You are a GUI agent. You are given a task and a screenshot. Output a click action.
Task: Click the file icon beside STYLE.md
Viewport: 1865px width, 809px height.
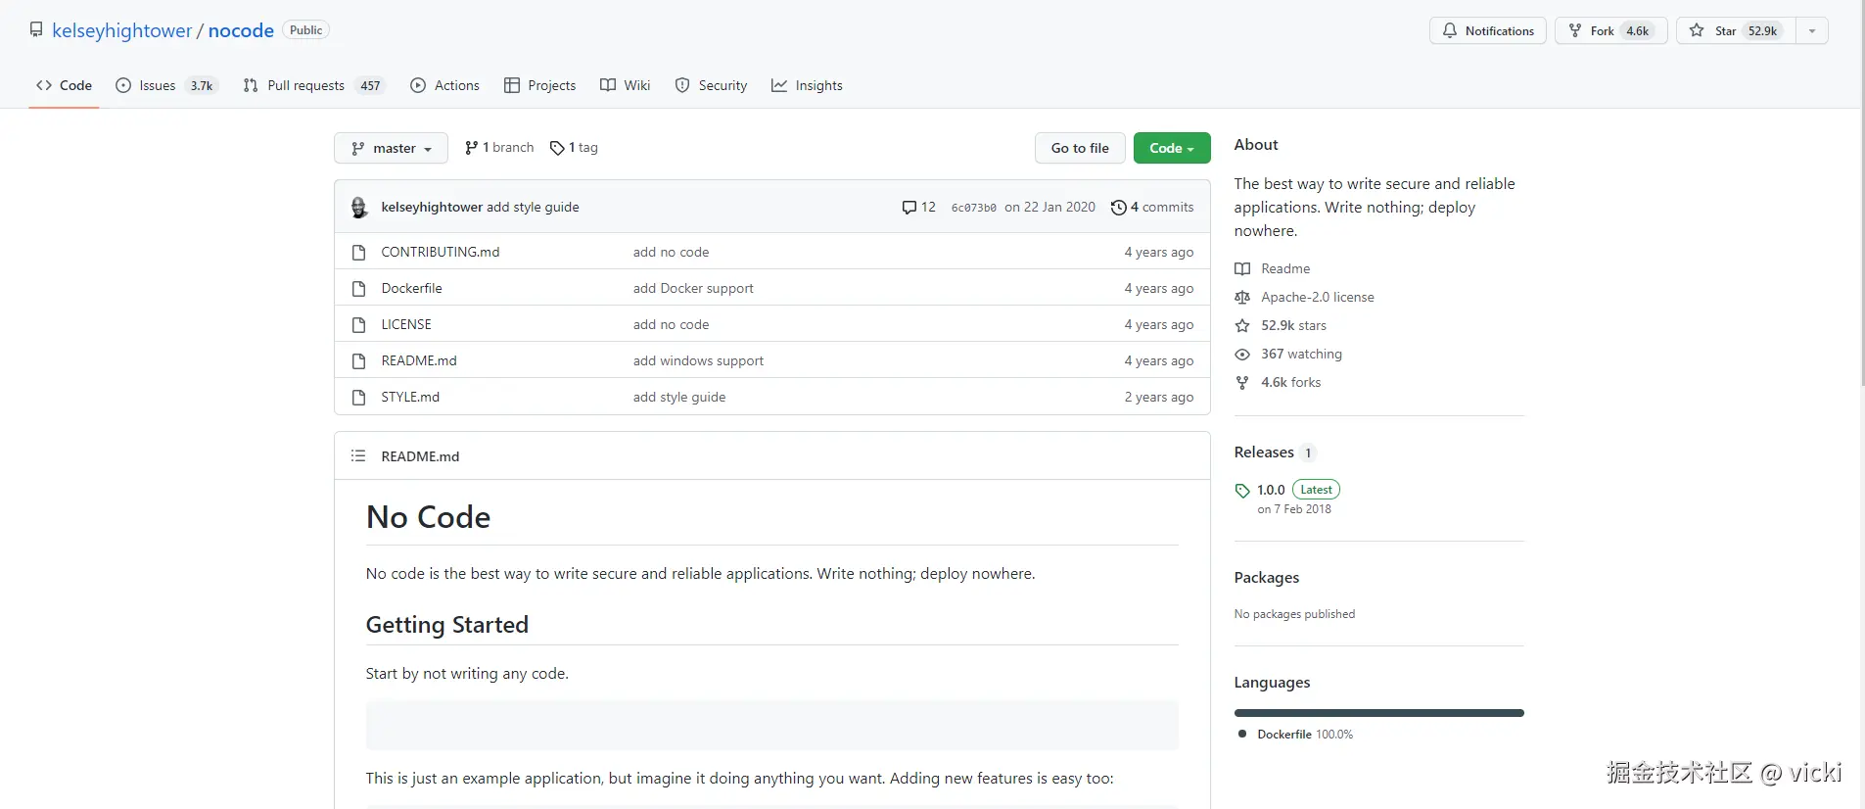pyautogui.click(x=358, y=397)
